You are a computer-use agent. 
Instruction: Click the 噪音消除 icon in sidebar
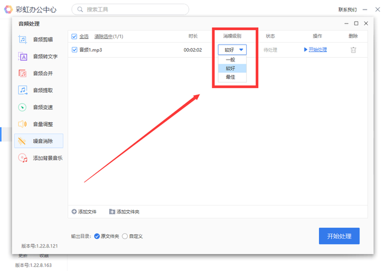22,141
